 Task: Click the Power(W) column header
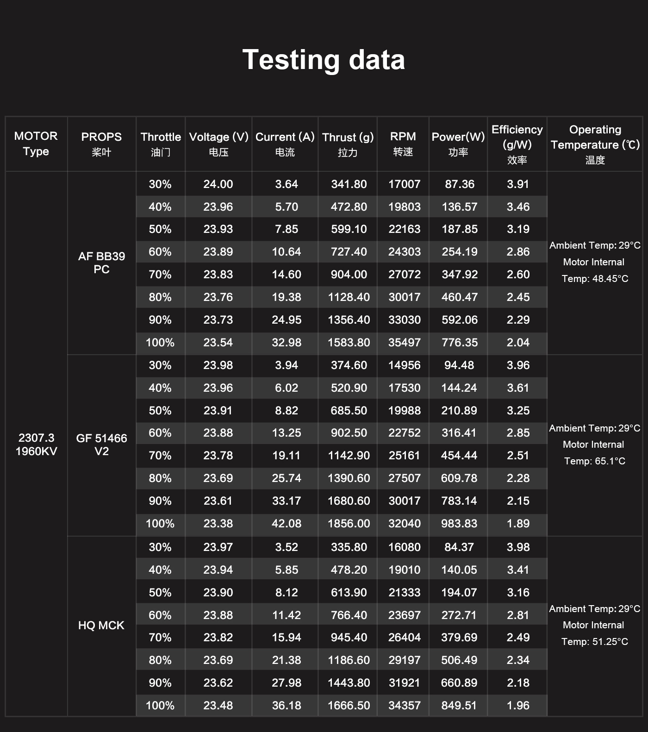tap(458, 144)
